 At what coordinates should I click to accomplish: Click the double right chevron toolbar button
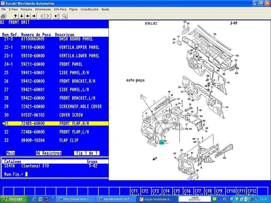[x=48, y=16]
